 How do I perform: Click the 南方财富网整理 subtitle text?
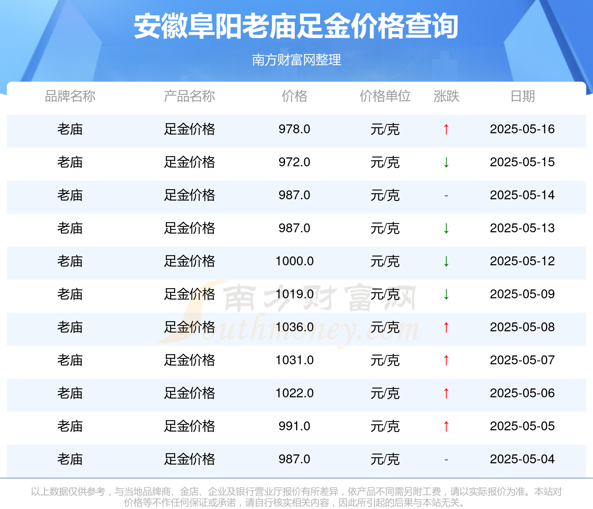click(x=296, y=60)
